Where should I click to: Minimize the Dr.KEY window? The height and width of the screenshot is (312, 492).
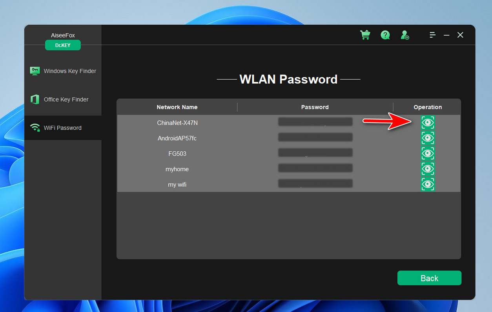pyautogui.click(x=446, y=35)
